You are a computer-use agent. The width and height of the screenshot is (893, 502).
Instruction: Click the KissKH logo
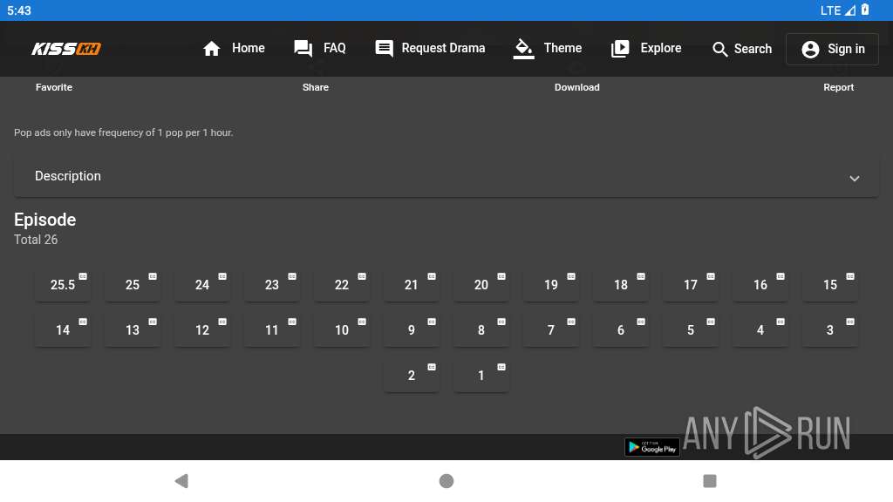click(66, 49)
